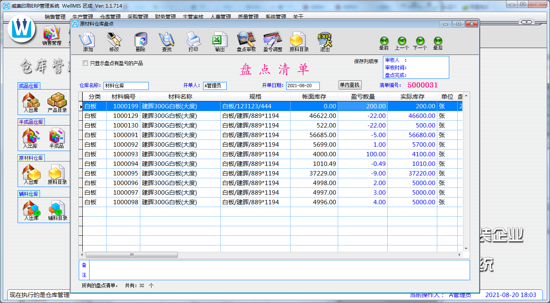This screenshot has height=303, width=550.
Task: Go to next record 下一个
Action: pos(420,44)
